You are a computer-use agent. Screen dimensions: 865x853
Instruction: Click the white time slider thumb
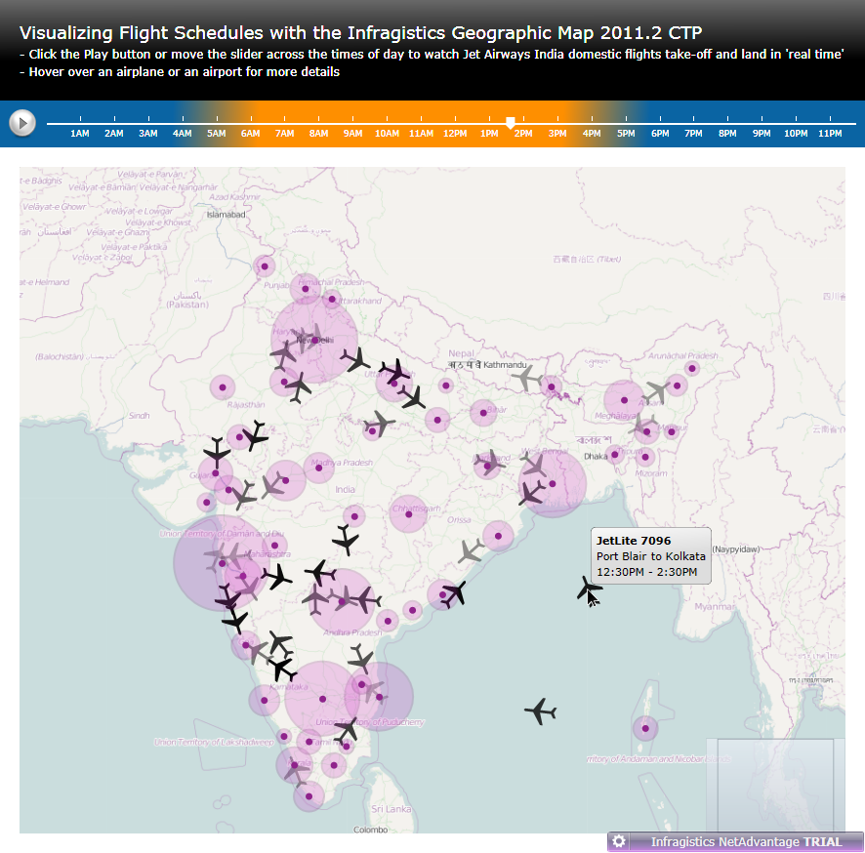click(510, 122)
